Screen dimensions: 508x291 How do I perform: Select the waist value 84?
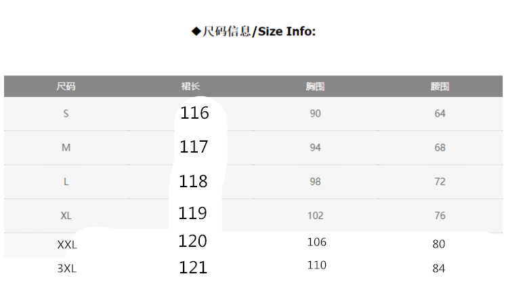point(439,269)
